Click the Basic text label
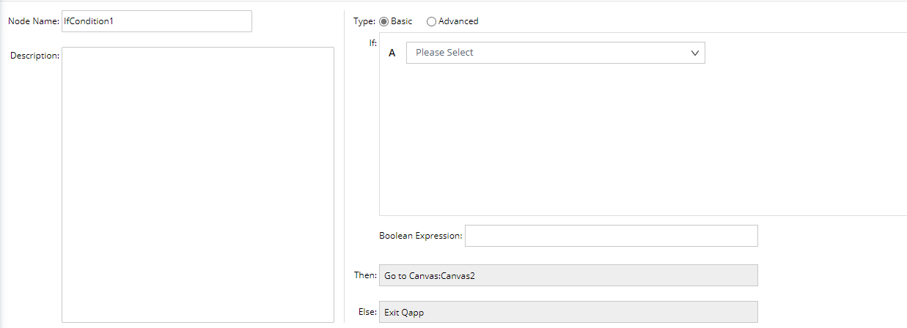 click(x=402, y=21)
